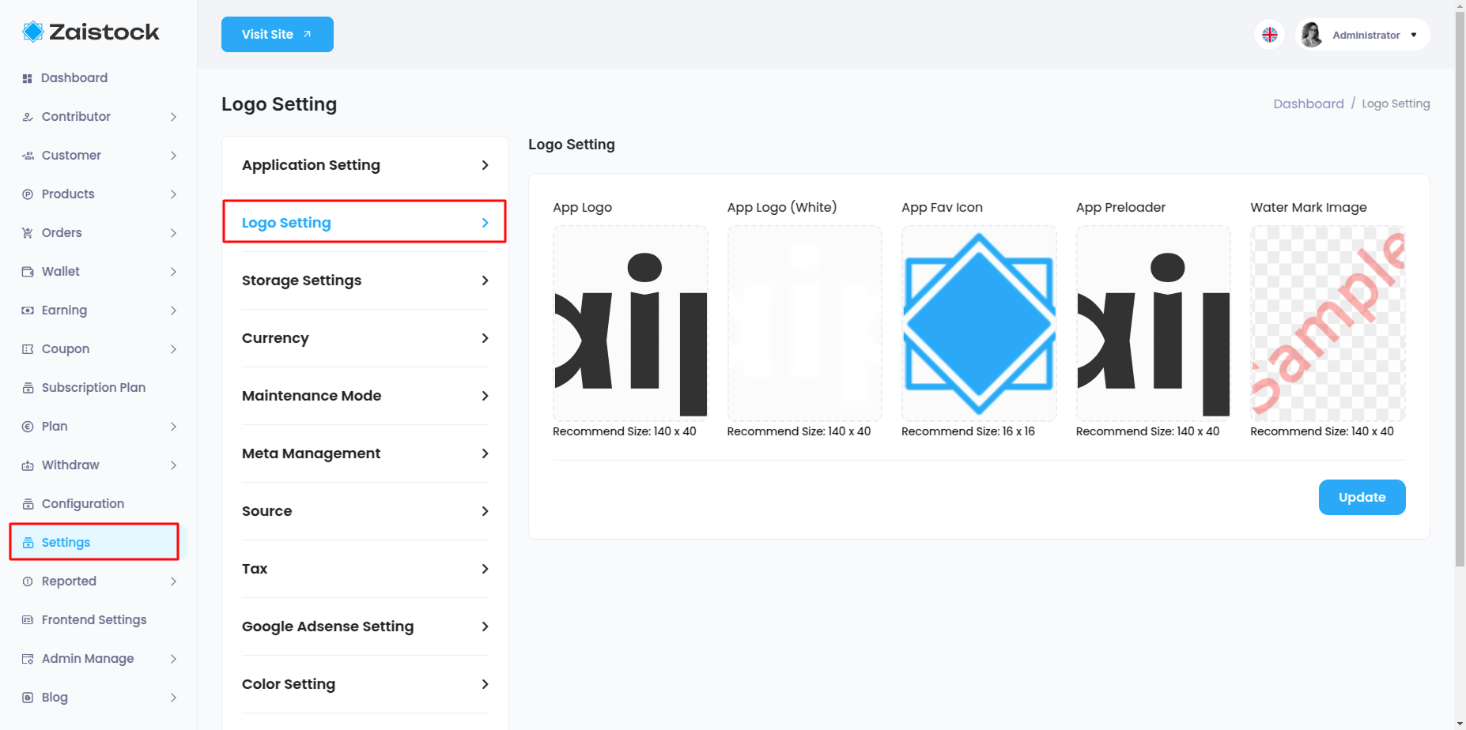Expand the Reported submenu chevron
Viewport: 1466px width, 730px height.
pyautogui.click(x=173, y=581)
